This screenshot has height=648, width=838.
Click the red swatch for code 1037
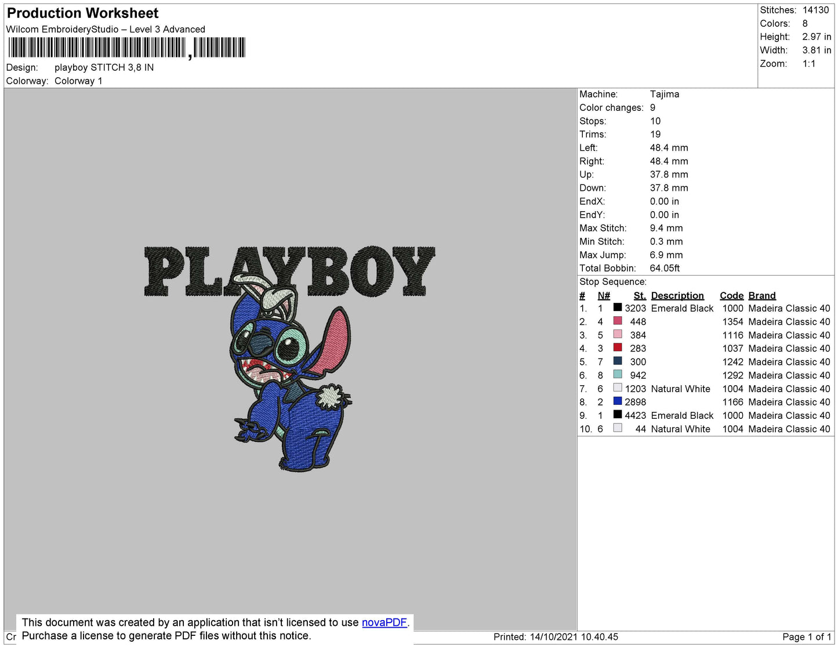coord(618,347)
